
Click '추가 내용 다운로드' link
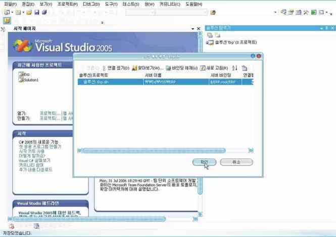35,170
